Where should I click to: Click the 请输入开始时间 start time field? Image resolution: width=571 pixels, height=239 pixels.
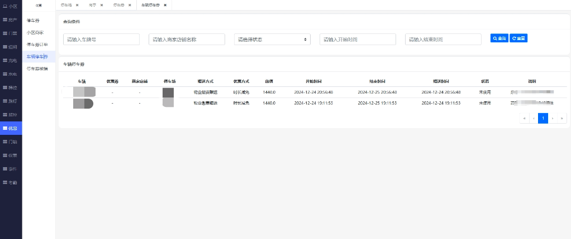358,40
